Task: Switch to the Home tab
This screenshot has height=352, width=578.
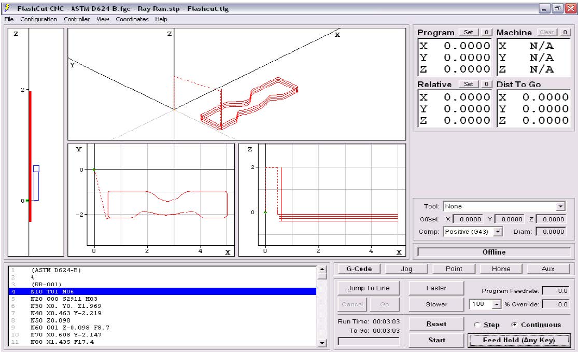Action: (x=501, y=269)
